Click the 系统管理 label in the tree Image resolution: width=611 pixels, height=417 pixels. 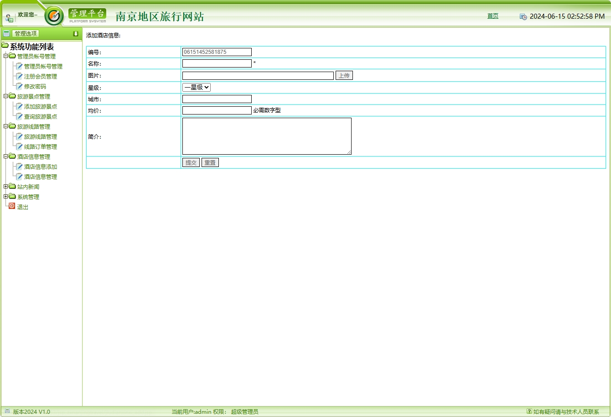coord(28,197)
